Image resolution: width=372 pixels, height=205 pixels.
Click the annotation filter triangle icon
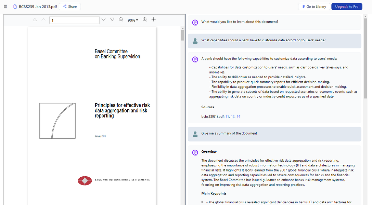(112, 19)
